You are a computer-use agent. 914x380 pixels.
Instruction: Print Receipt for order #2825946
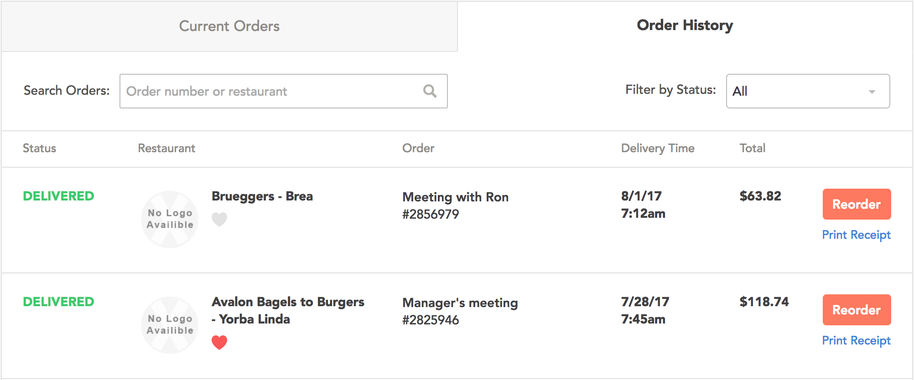coord(856,340)
